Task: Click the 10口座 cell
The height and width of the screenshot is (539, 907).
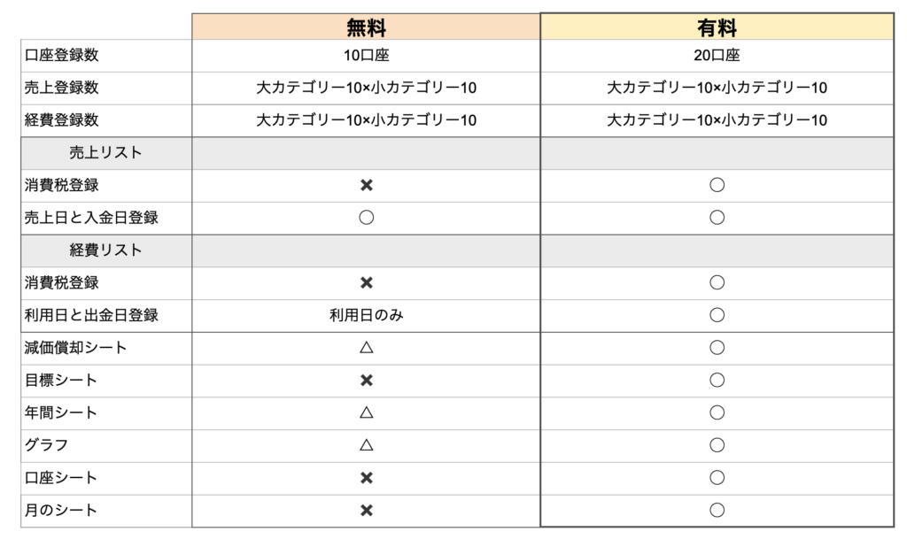Action: [x=366, y=56]
